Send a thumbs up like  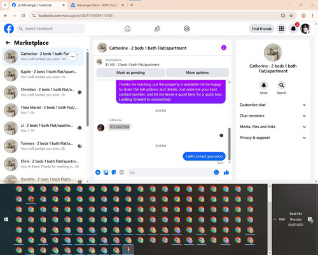tap(226, 172)
